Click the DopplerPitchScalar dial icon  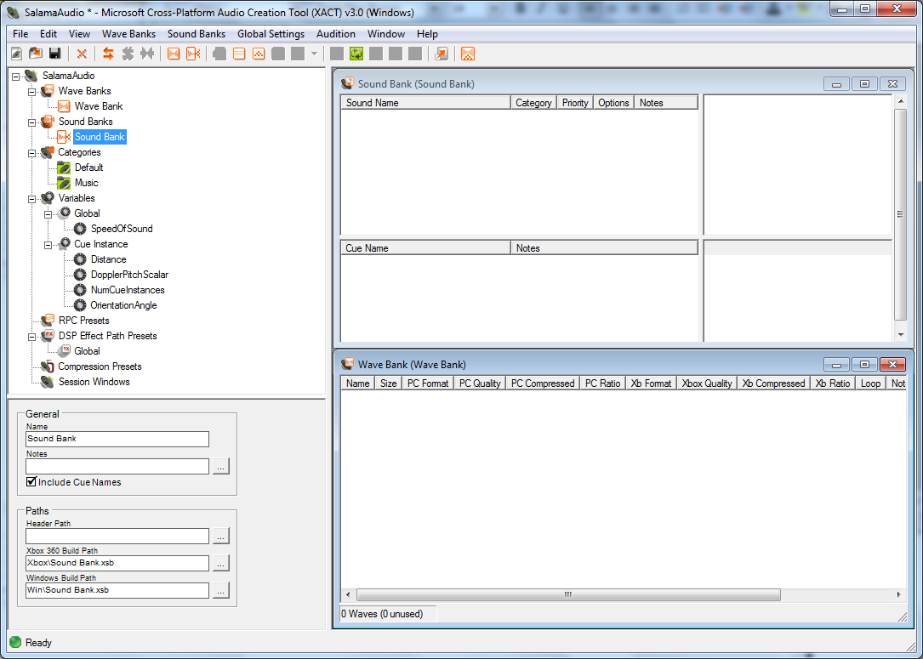coord(80,274)
